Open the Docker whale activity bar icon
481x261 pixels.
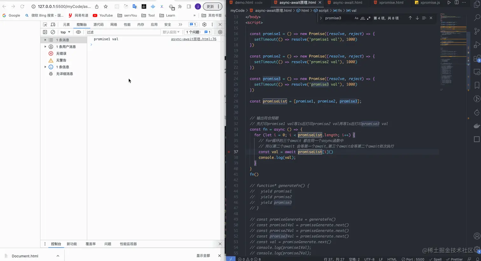tap(477, 126)
